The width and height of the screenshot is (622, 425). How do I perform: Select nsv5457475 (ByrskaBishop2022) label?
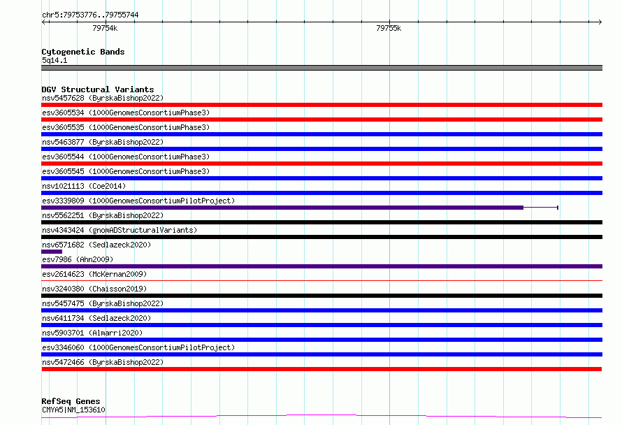tap(103, 303)
